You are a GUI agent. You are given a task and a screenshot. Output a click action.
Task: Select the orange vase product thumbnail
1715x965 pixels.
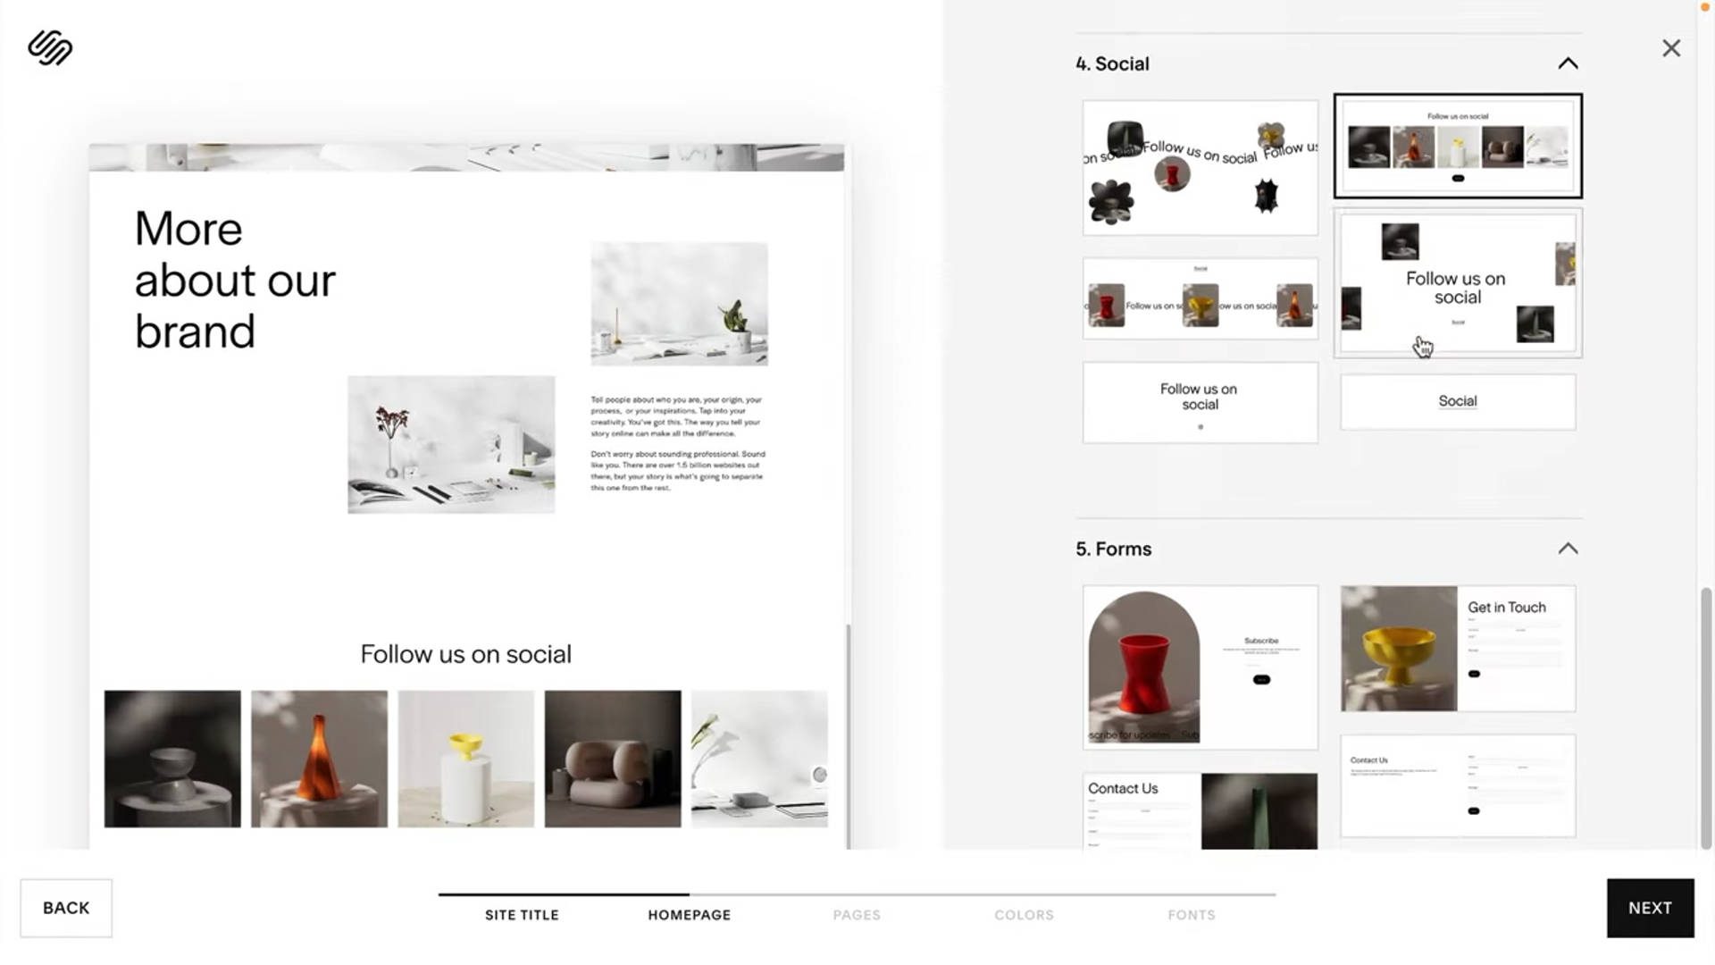pyautogui.click(x=318, y=759)
